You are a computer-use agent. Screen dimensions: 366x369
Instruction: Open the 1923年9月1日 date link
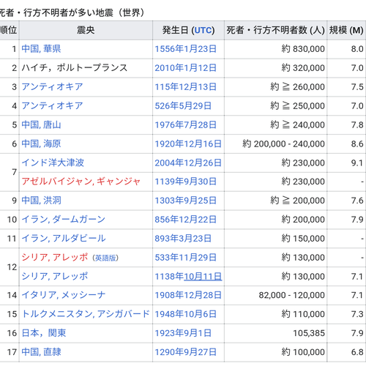[x=183, y=333]
